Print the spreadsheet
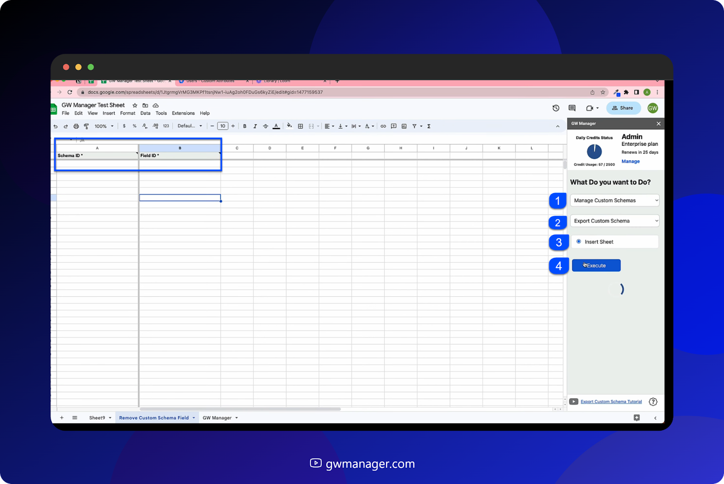Image resolution: width=724 pixels, height=484 pixels. (x=76, y=126)
